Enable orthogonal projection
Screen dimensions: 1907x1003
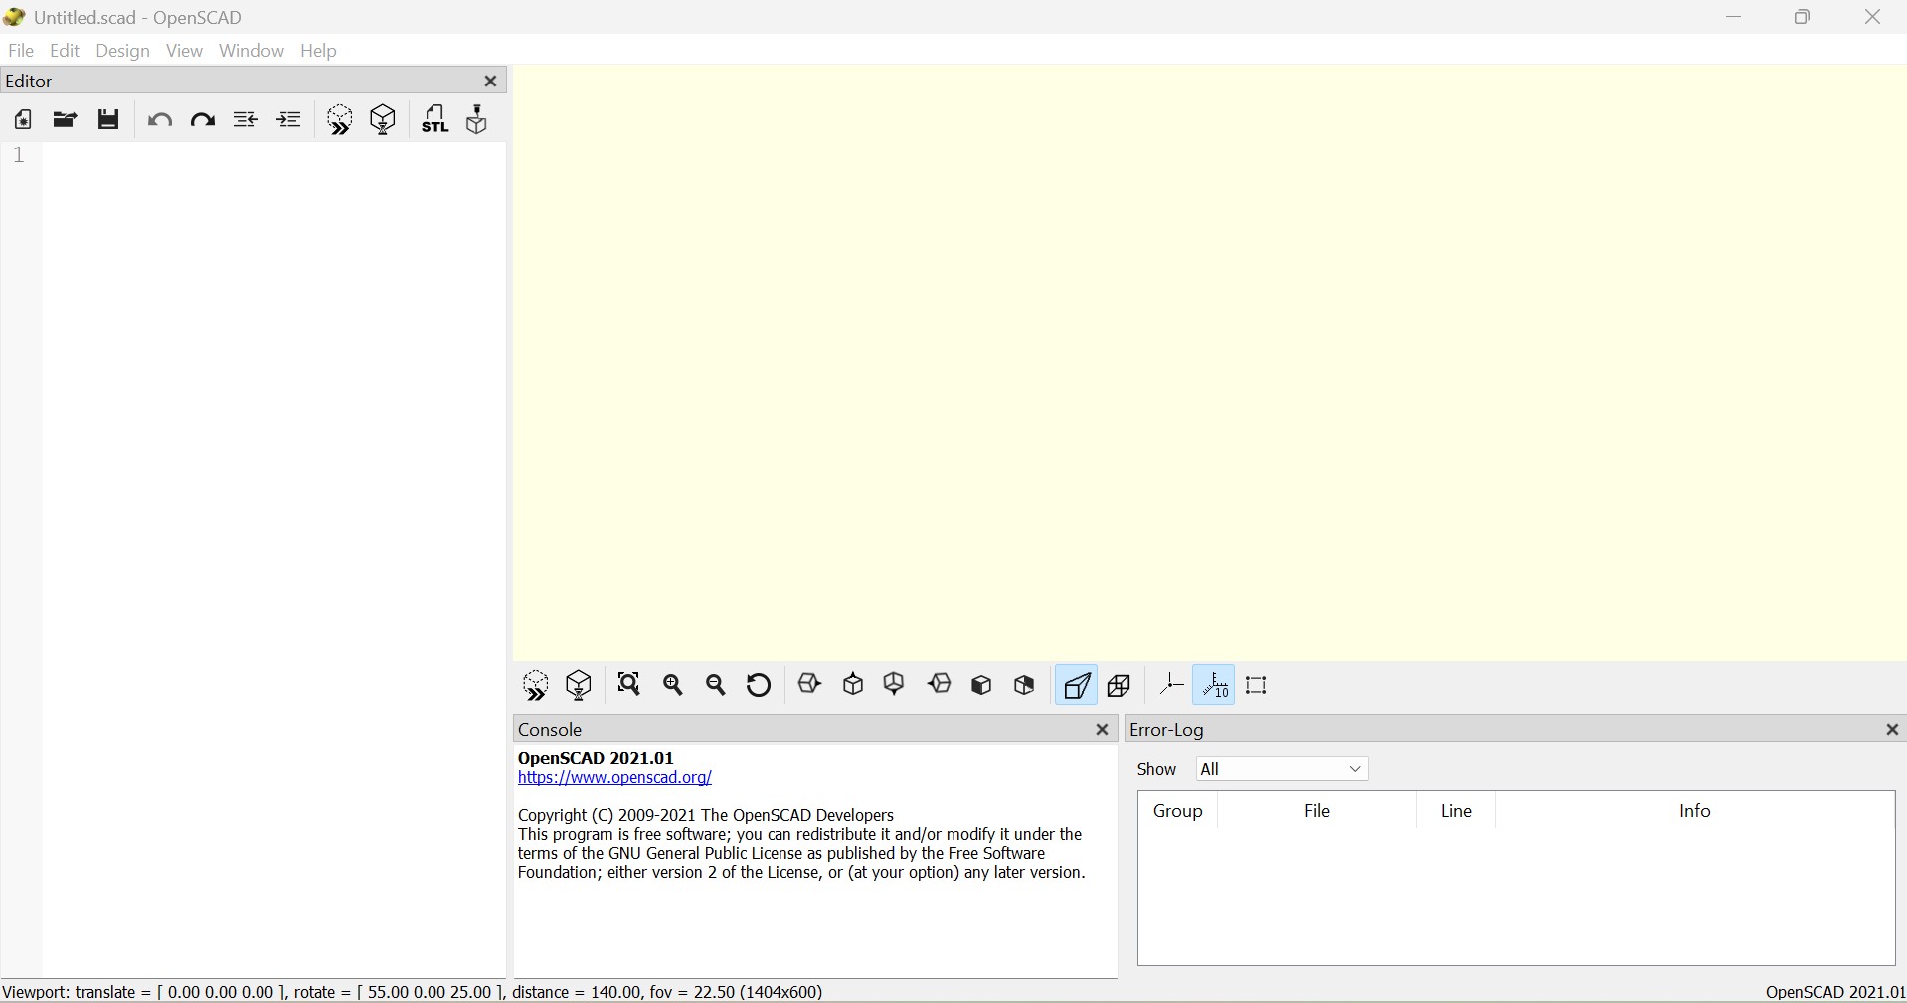(x=1121, y=686)
